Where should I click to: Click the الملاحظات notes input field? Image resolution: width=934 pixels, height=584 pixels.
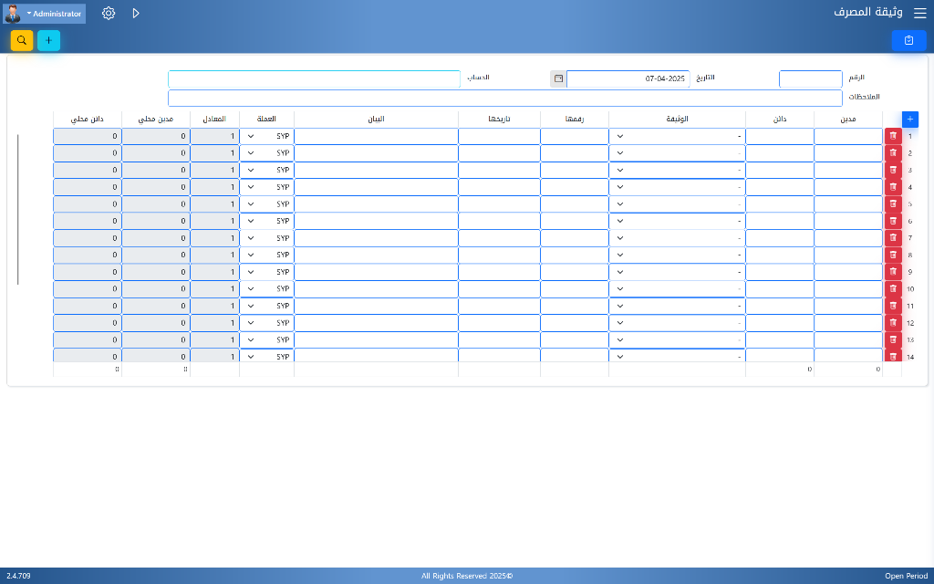point(504,98)
